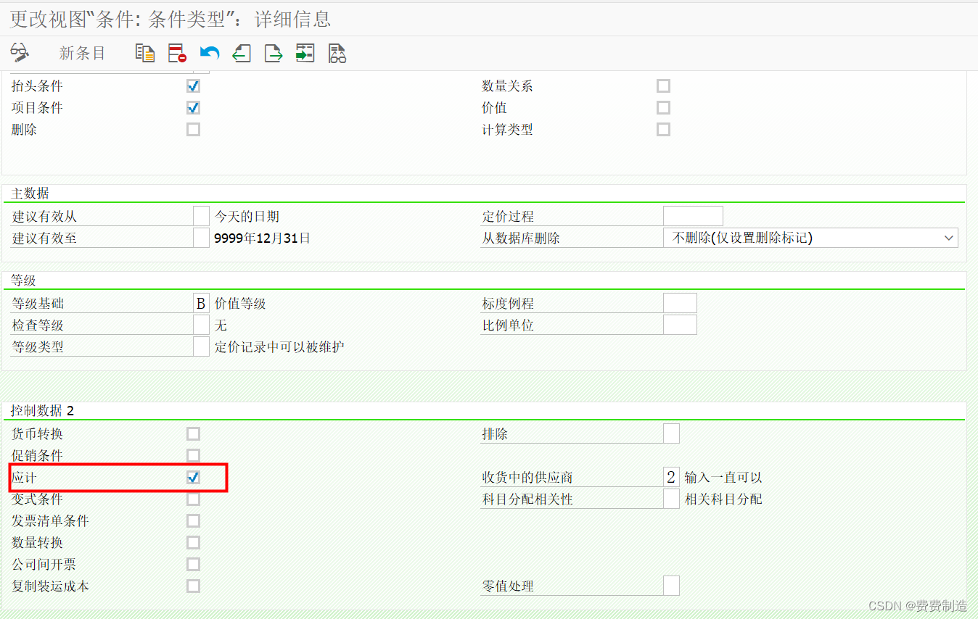This screenshot has height=619, width=978.
Task: Go to the next entry icon
Action: (x=274, y=53)
